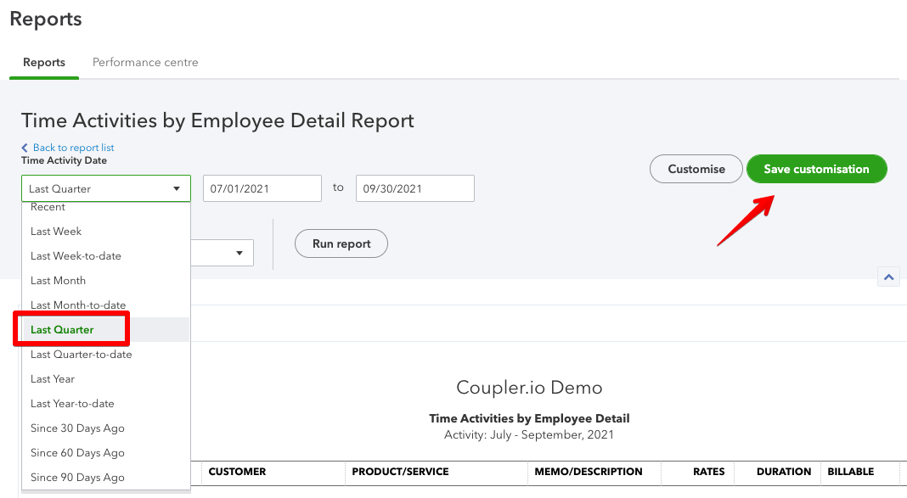Open the Time Activity Date dropdown arrow

click(178, 187)
